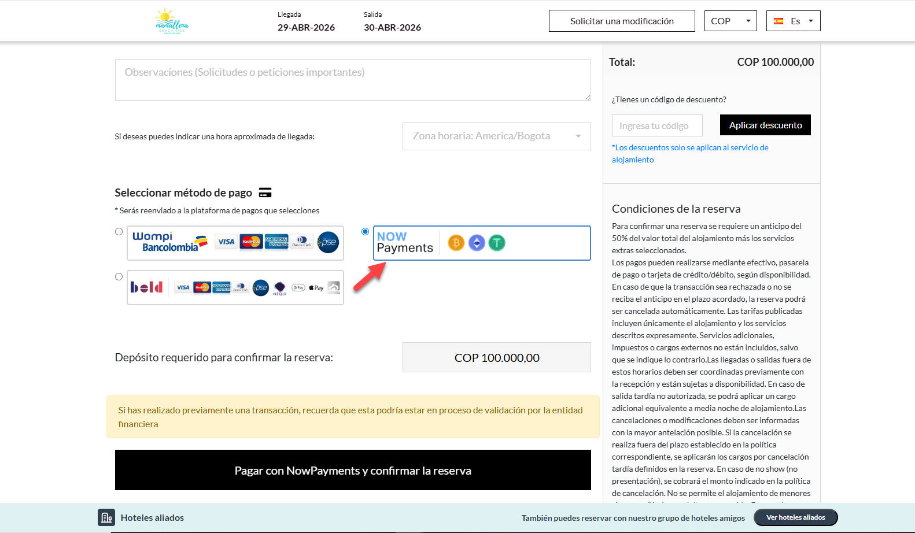The image size is (915, 533).
Task: Click the Llegada 29-ABR-2026 date
Action: tap(306, 27)
